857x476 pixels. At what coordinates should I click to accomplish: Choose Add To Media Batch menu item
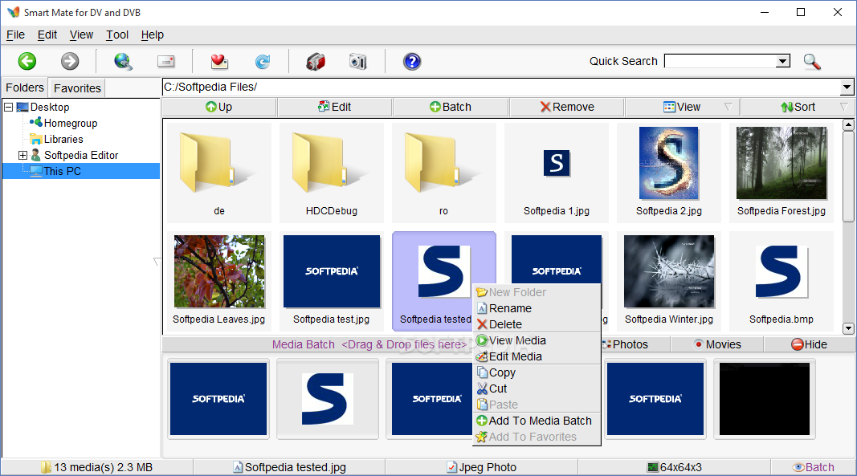click(537, 421)
